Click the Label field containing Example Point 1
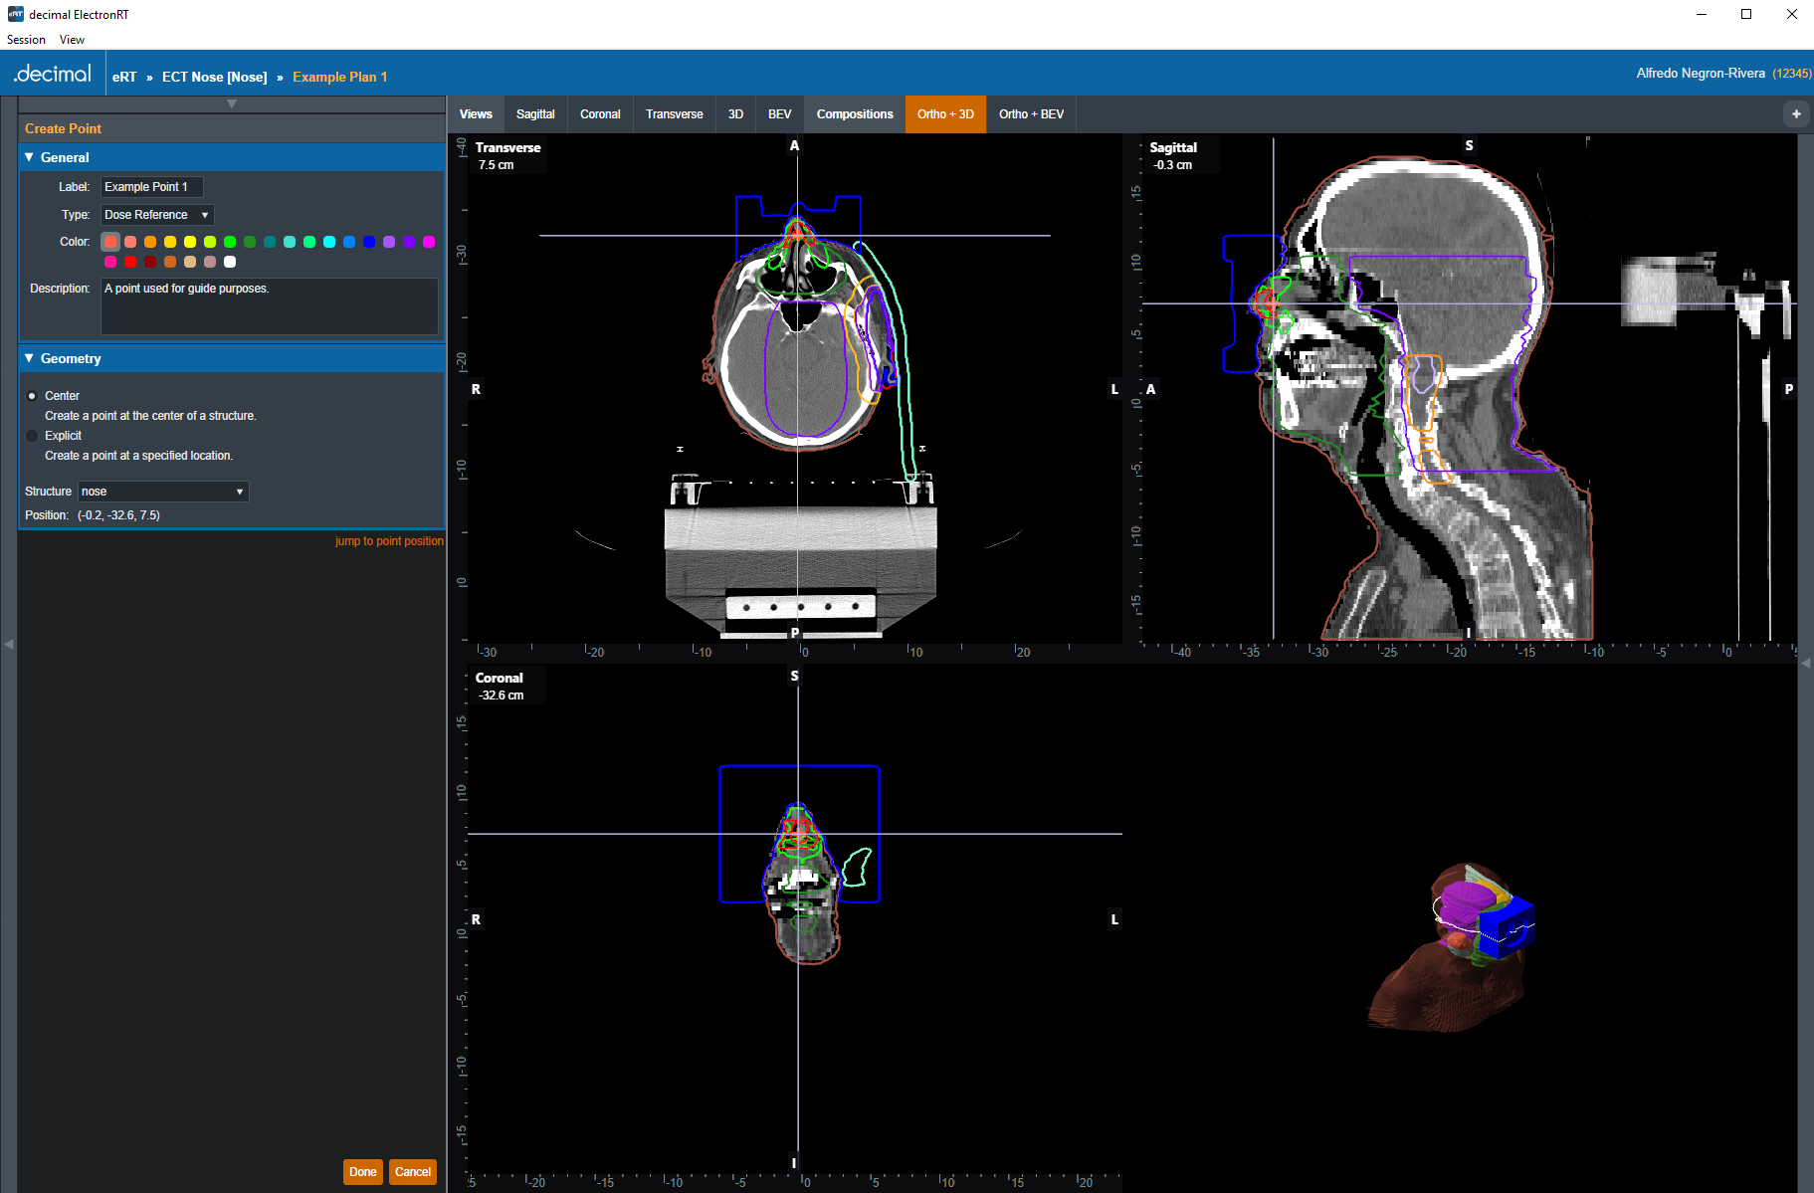The height and width of the screenshot is (1193, 1814). pos(151,187)
